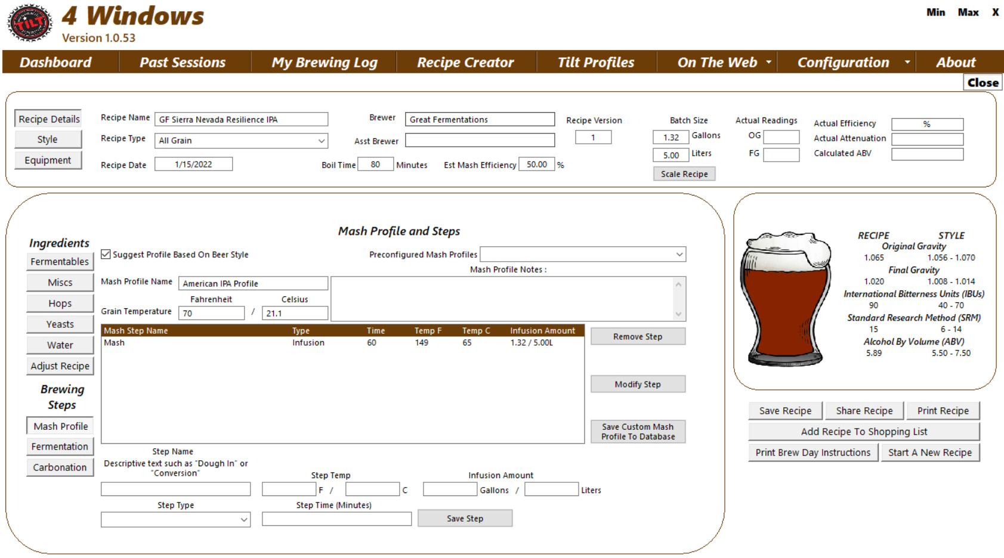Open the Equipment section

point(48,160)
